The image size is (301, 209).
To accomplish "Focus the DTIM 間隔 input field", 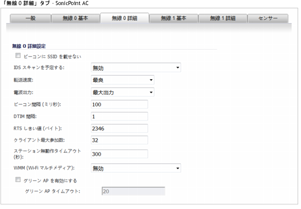I will tap(119, 116).
